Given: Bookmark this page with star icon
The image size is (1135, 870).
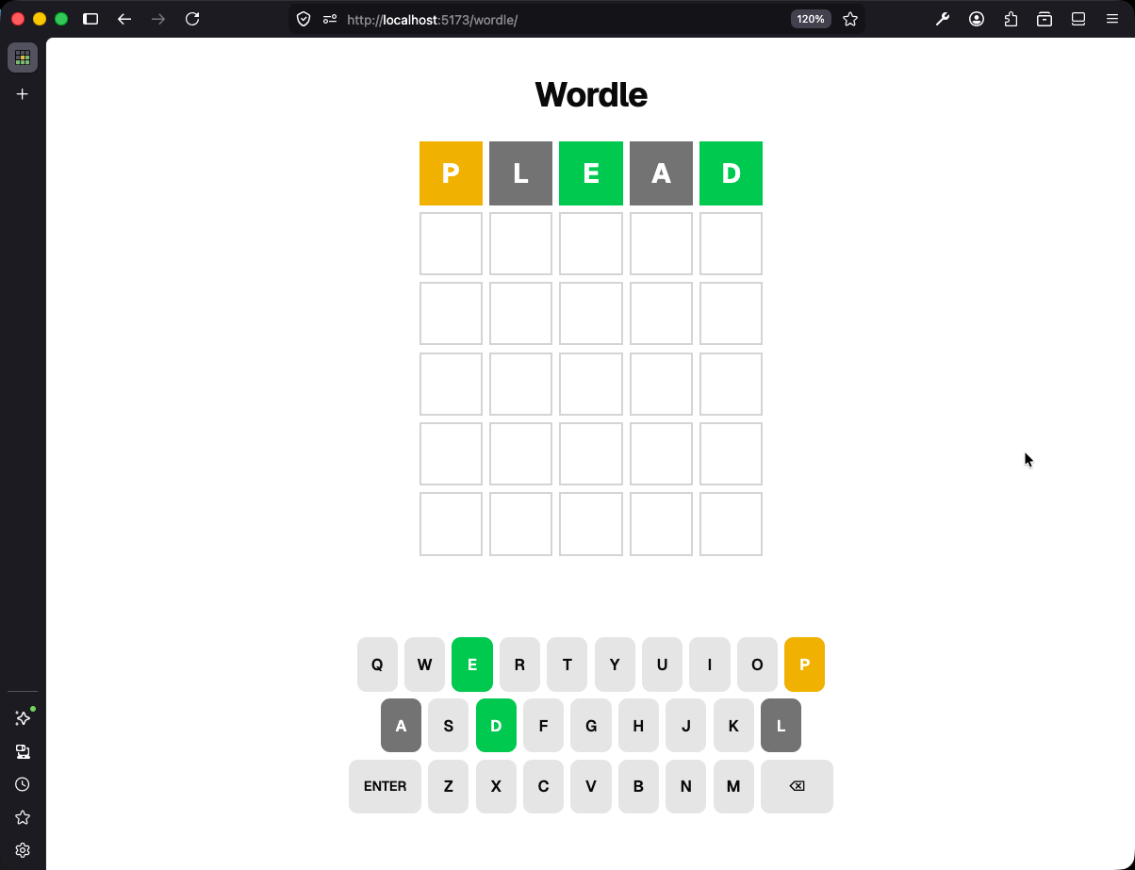Looking at the screenshot, I should [850, 19].
